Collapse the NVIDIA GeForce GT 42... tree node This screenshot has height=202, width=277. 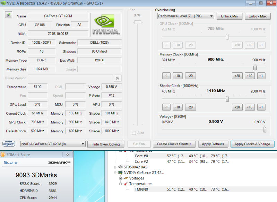(x=115, y=173)
